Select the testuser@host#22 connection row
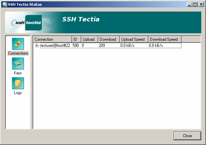206x145 pixels. [x=110, y=46]
